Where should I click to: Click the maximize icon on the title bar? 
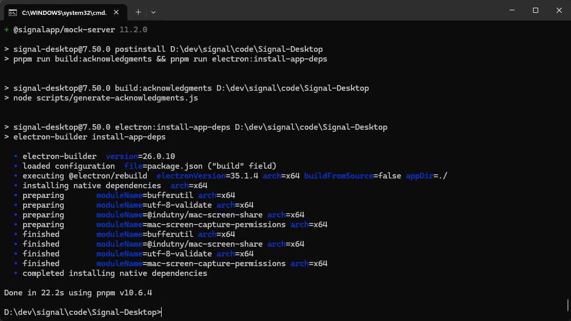point(535,10)
